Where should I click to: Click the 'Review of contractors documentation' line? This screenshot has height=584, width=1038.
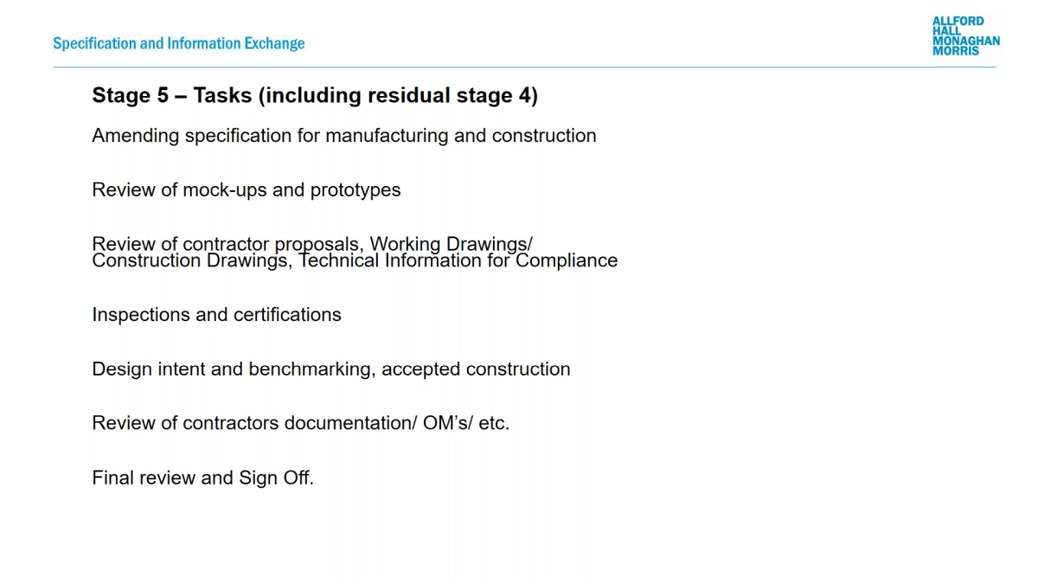coord(301,424)
